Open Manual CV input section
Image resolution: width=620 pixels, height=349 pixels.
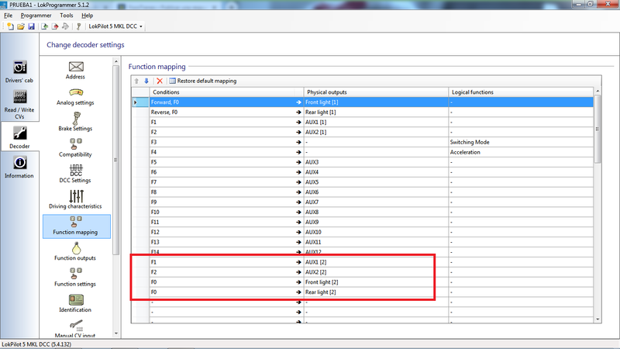75,329
